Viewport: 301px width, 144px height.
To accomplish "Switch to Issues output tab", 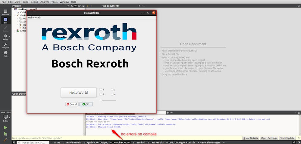I will pos(56,142).
